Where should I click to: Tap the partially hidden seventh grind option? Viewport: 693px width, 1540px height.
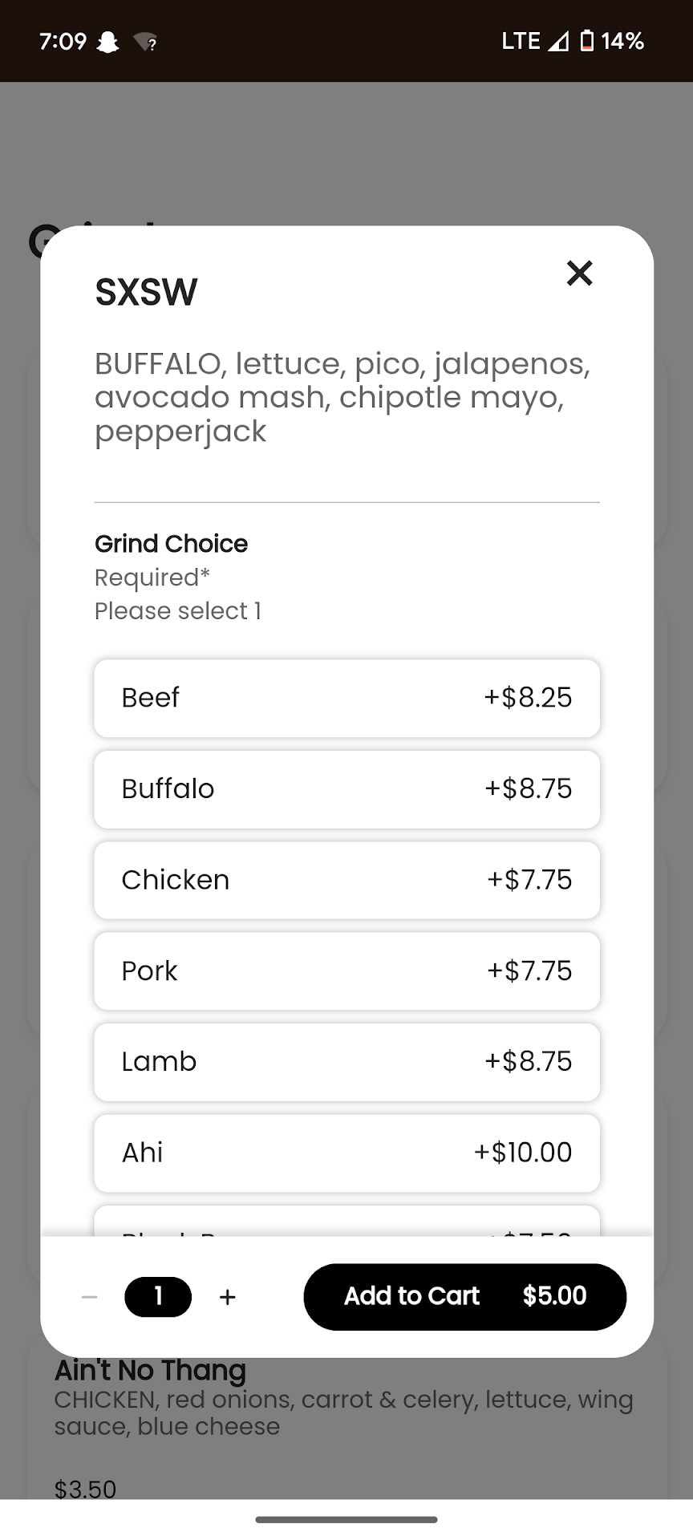coord(346,1222)
